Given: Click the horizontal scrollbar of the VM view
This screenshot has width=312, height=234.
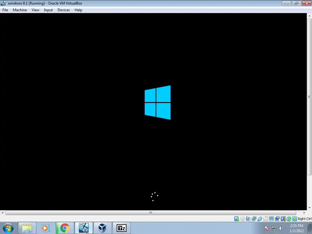Looking at the screenshot, I should point(151,213).
